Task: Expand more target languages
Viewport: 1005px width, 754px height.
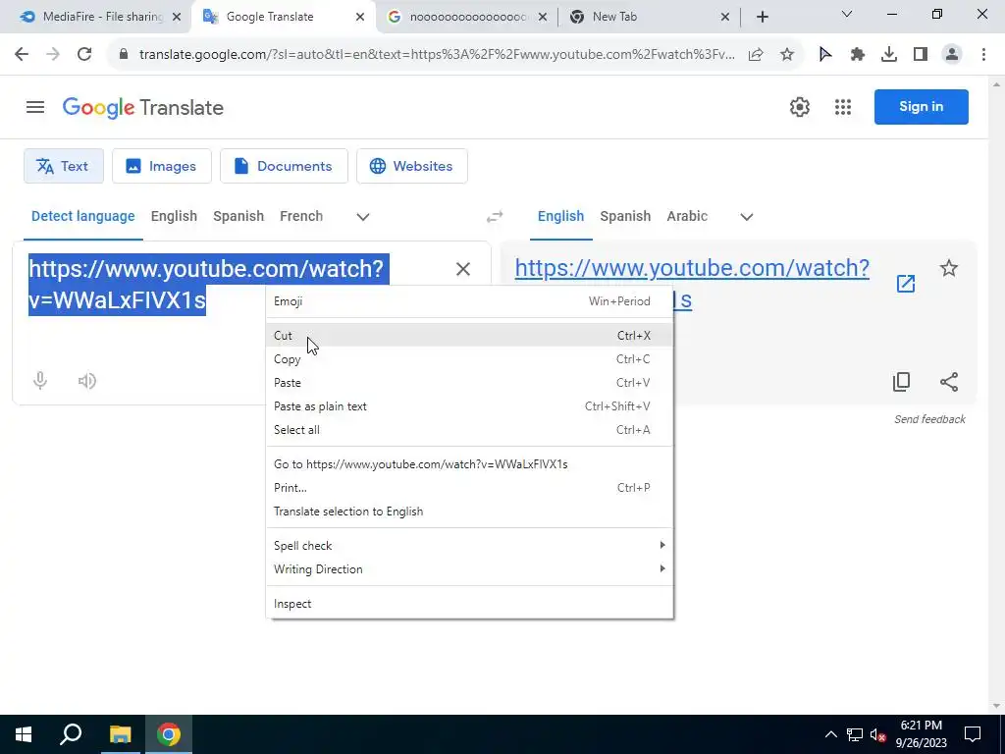Action: click(x=746, y=217)
